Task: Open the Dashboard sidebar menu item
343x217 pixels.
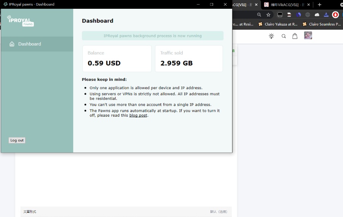Action: point(29,44)
